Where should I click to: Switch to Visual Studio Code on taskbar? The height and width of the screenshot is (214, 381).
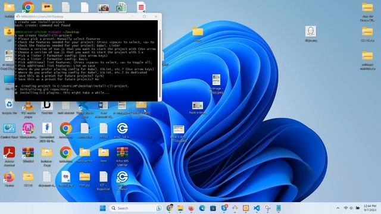click(x=257, y=208)
